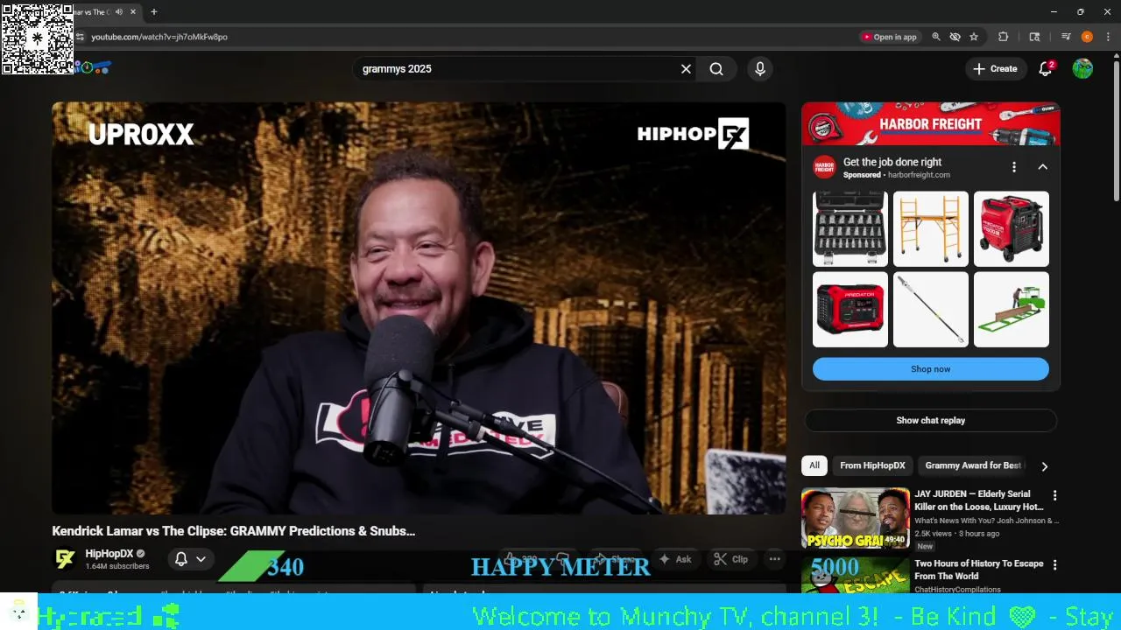Open the YouTube account avatar menu

(1082, 69)
